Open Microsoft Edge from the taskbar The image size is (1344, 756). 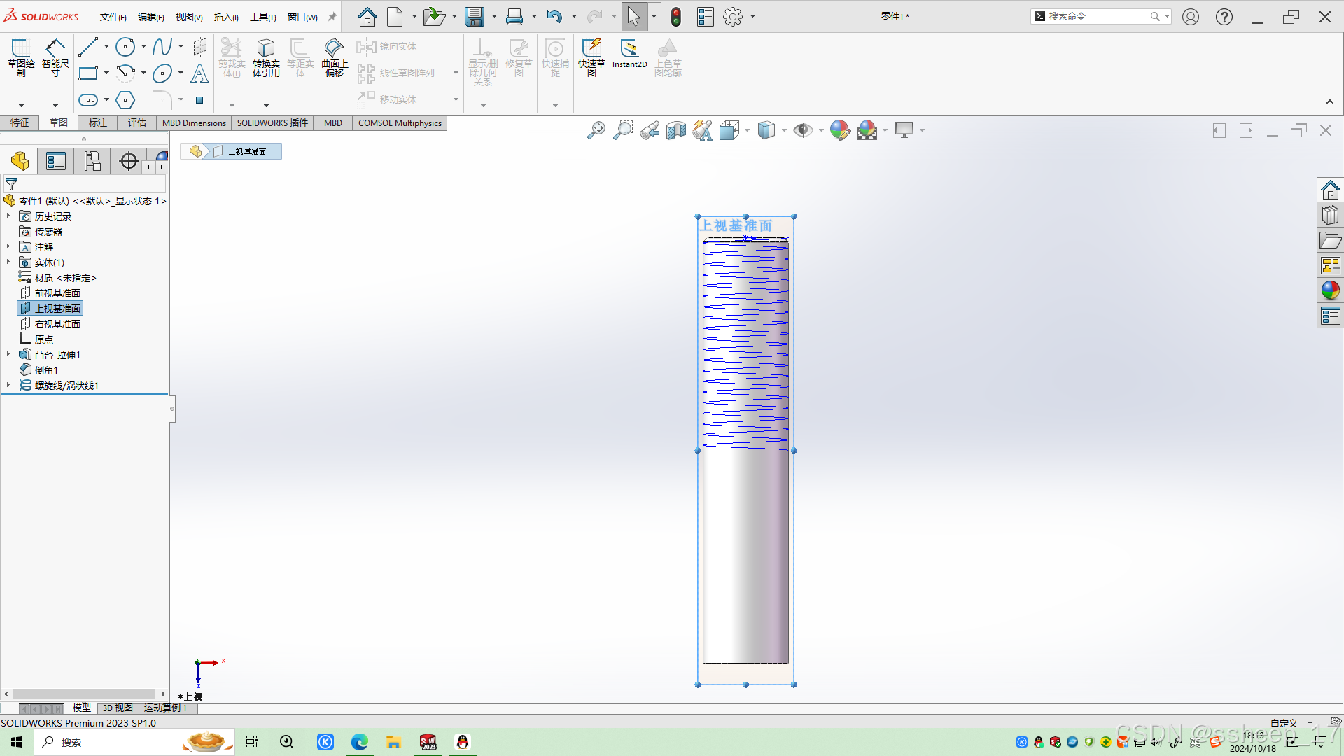[359, 742]
